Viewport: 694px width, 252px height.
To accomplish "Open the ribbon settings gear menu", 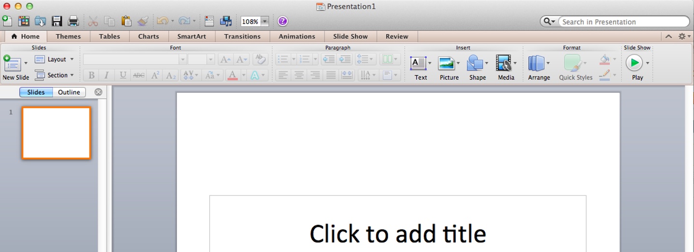I will click(x=684, y=36).
